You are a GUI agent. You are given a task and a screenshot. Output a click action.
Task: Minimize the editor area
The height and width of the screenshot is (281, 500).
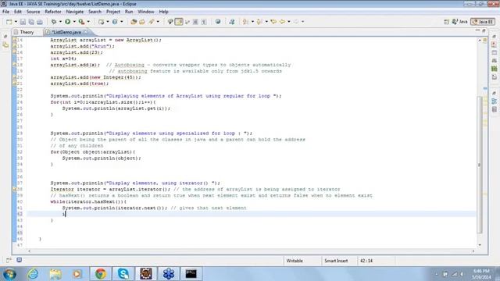pyautogui.click(x=477, y=30)
